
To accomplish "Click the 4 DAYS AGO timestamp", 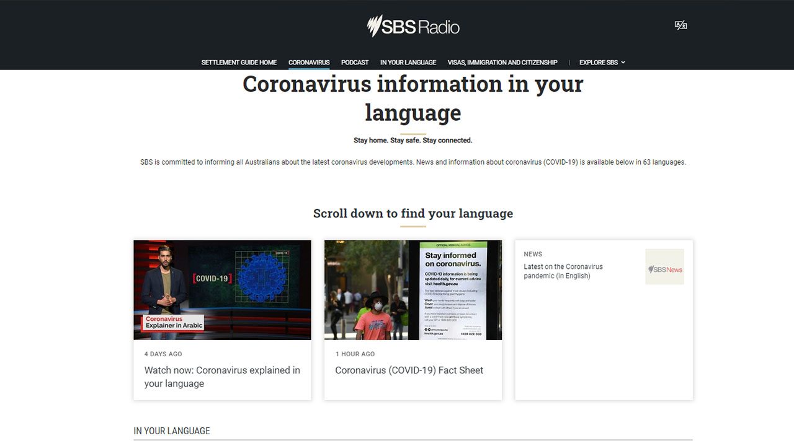I will pyautogui.click(x=163, y=354).
